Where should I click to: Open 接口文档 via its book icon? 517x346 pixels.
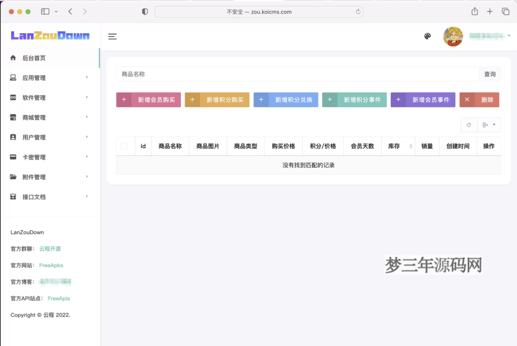(x=13, y=196)
